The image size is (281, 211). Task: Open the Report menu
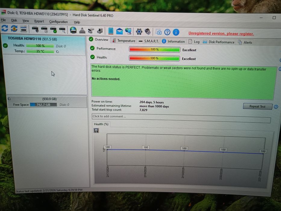[39, 21]
